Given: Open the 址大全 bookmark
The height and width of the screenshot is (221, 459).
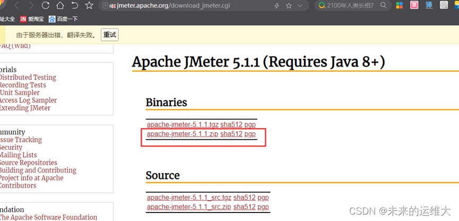Looking at the screenshot, I should click(x=7, y=19).
